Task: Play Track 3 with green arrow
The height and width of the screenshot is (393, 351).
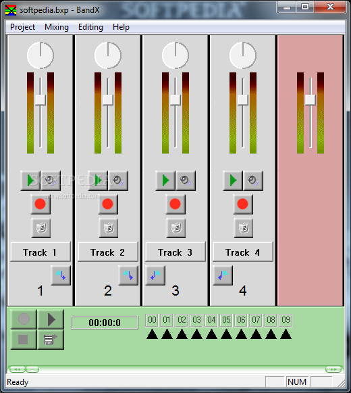Action: (165, 181)
